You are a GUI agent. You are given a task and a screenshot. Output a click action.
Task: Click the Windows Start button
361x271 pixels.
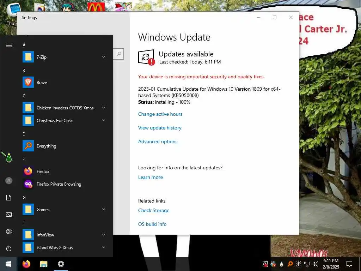(8, 264)
